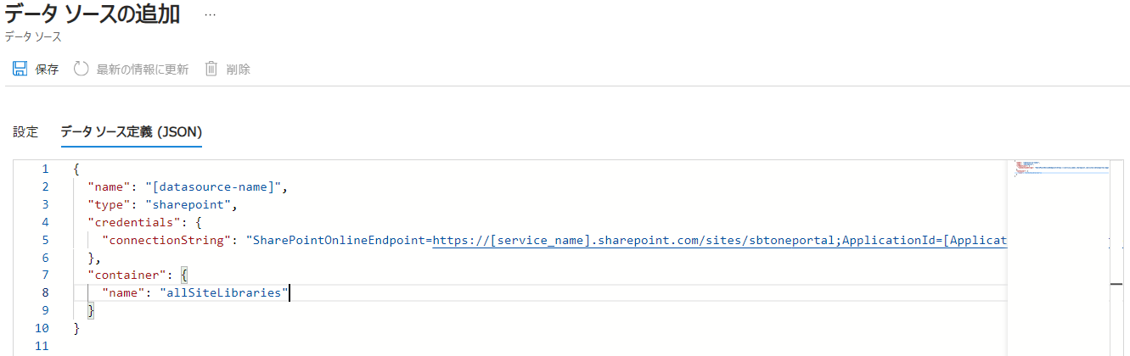Image resolution: width=1130 pixels, height=356 pixels.
Task: Click the delete trash can icon
Action: [x=212, y=69]
